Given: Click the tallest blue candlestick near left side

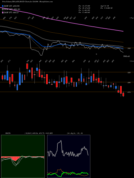Looking at the screenshot, I should [x=20, y=79].
